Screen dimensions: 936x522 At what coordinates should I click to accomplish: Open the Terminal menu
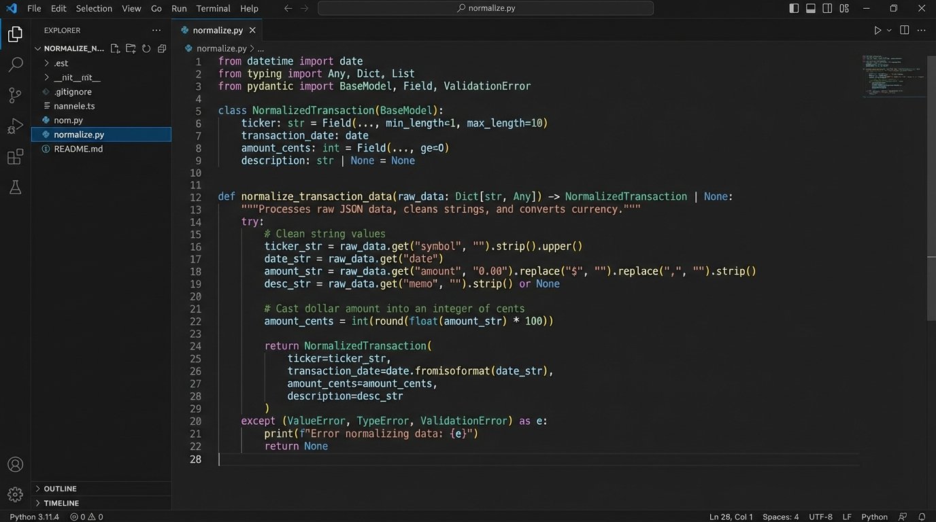coord(213,9)
